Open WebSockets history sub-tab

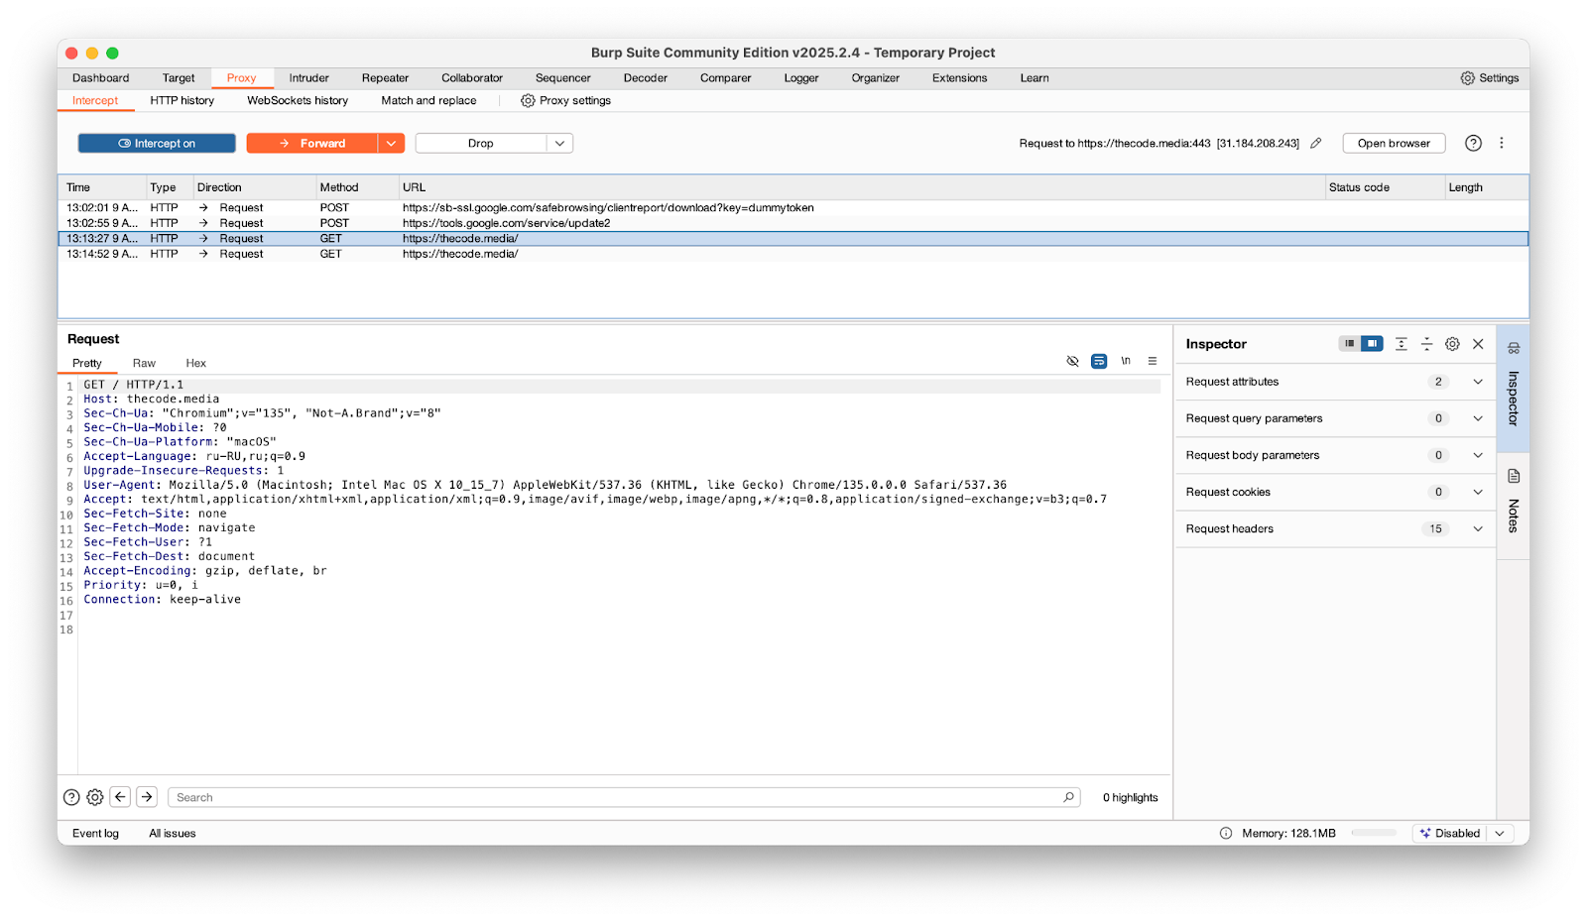click(298, 100)
